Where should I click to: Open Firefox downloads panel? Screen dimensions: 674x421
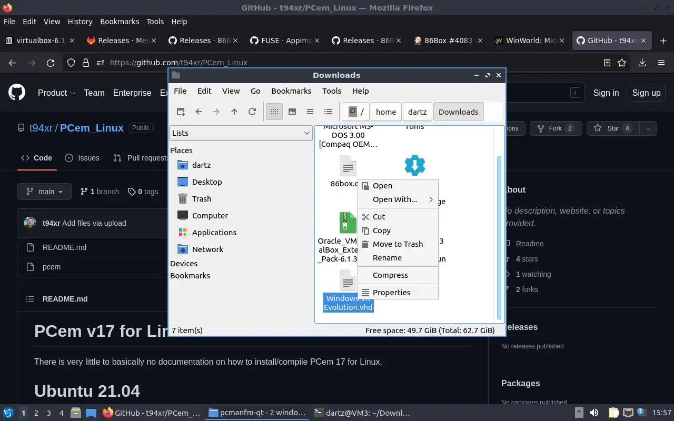[x=642, y=63]
